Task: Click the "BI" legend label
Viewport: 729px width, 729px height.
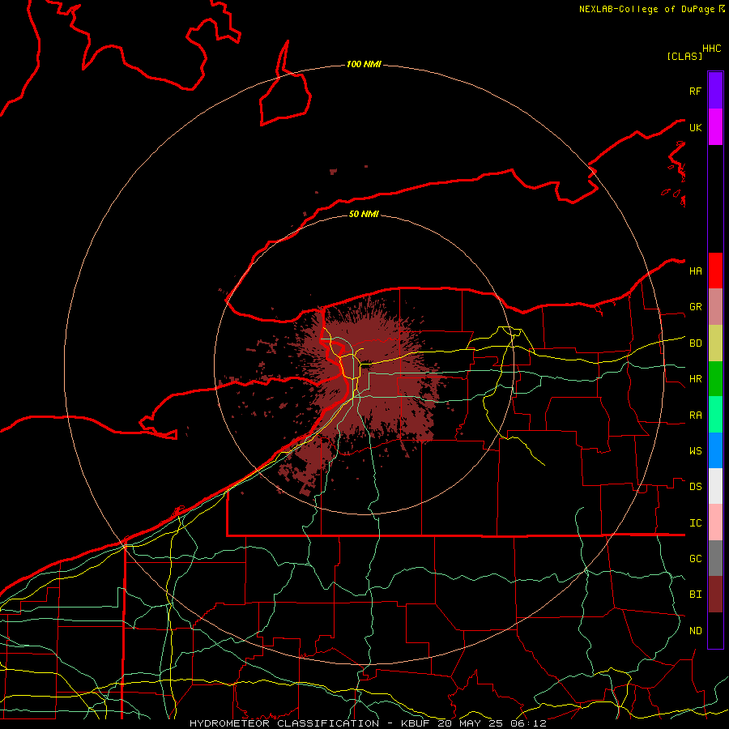Action: pos(695,595)
